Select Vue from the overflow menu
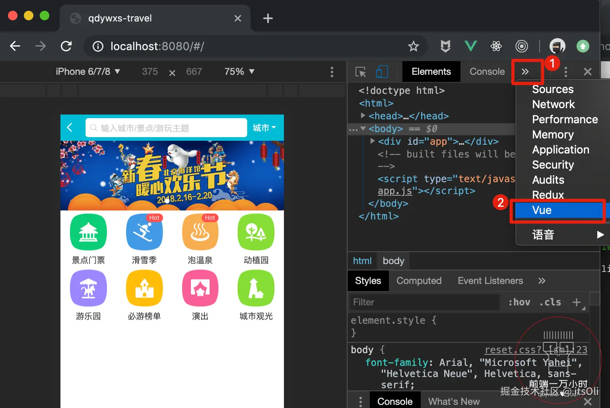 (559, 210)
